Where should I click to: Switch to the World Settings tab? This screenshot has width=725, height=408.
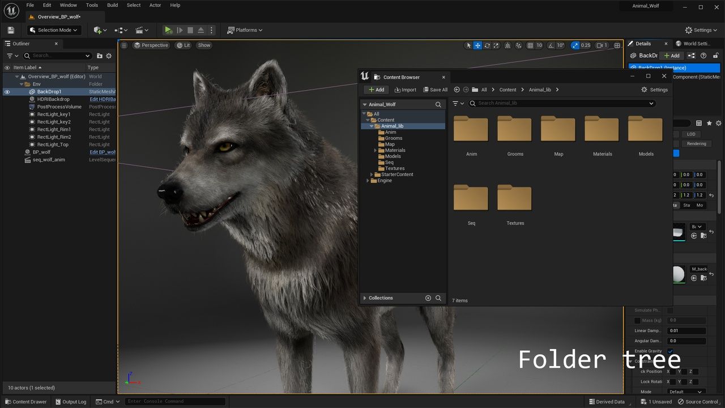point(696,44)
